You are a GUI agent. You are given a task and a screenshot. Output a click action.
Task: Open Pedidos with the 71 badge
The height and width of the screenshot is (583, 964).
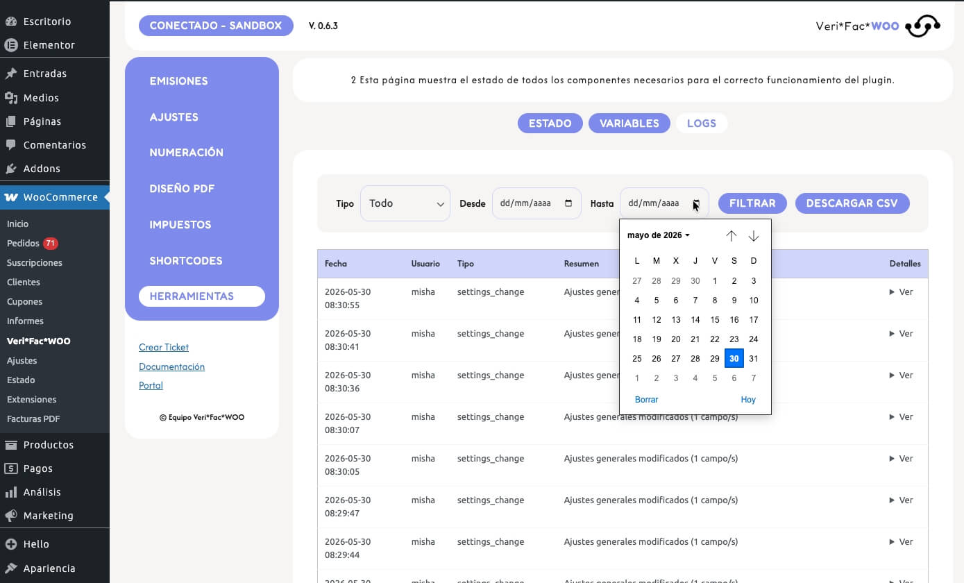tap(33, 244)
